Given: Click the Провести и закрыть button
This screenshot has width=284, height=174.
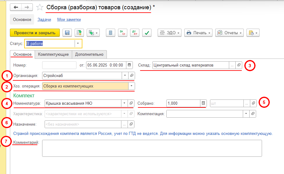Looking at the screenshot, I should click(x=35, y=33).
